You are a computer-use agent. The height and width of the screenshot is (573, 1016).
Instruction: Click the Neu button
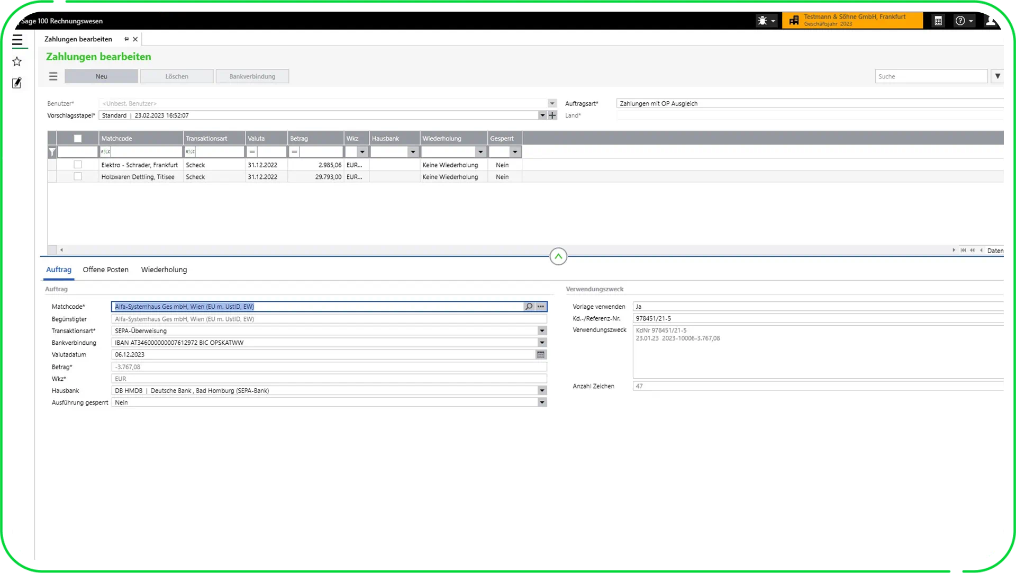pos(101,76)
